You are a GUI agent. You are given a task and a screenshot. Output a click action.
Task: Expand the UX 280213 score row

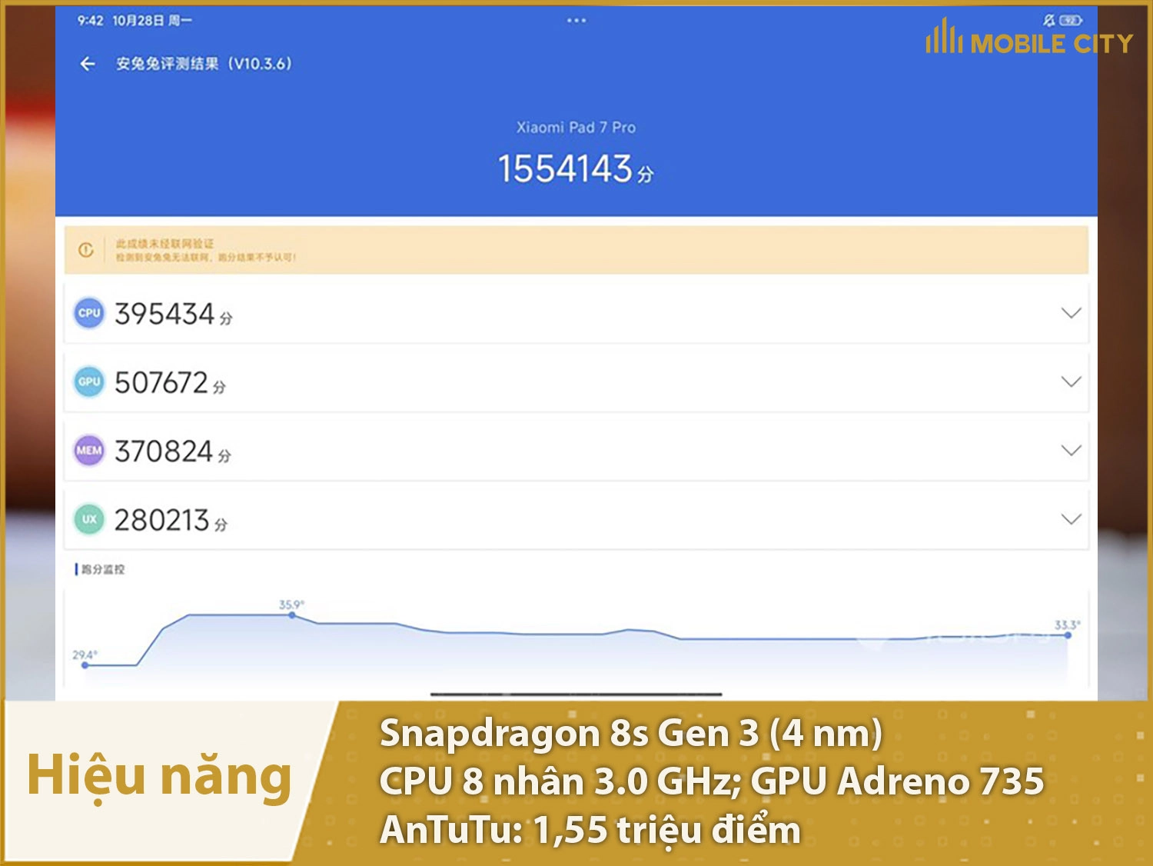coord(576,519)
